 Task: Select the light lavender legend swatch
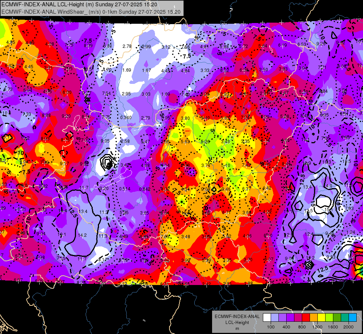pos(274,318)
